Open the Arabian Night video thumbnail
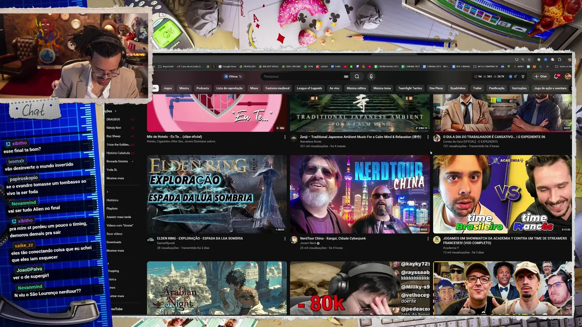The height and width of the screenshot is (327, 582). click(217, 288)
